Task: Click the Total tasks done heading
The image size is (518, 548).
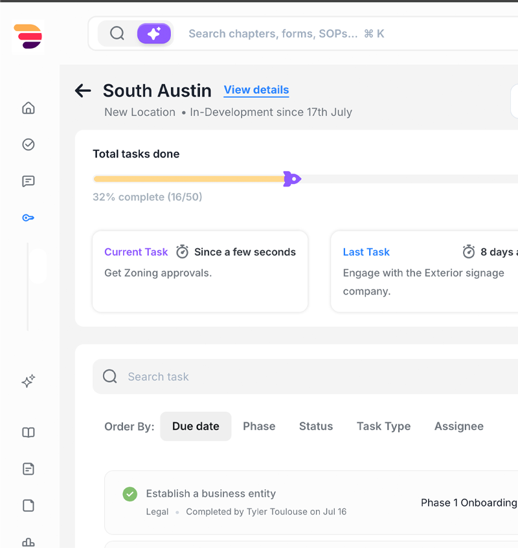Action: coord(136,154)
